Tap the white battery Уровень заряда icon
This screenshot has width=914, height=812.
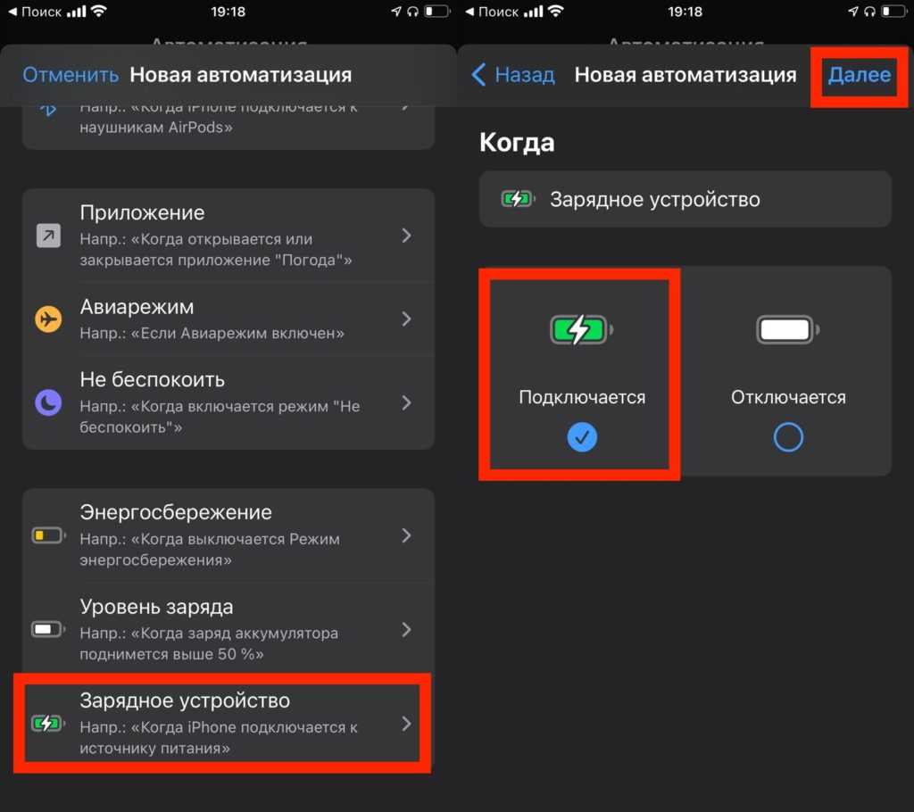(x=48, y=630)
